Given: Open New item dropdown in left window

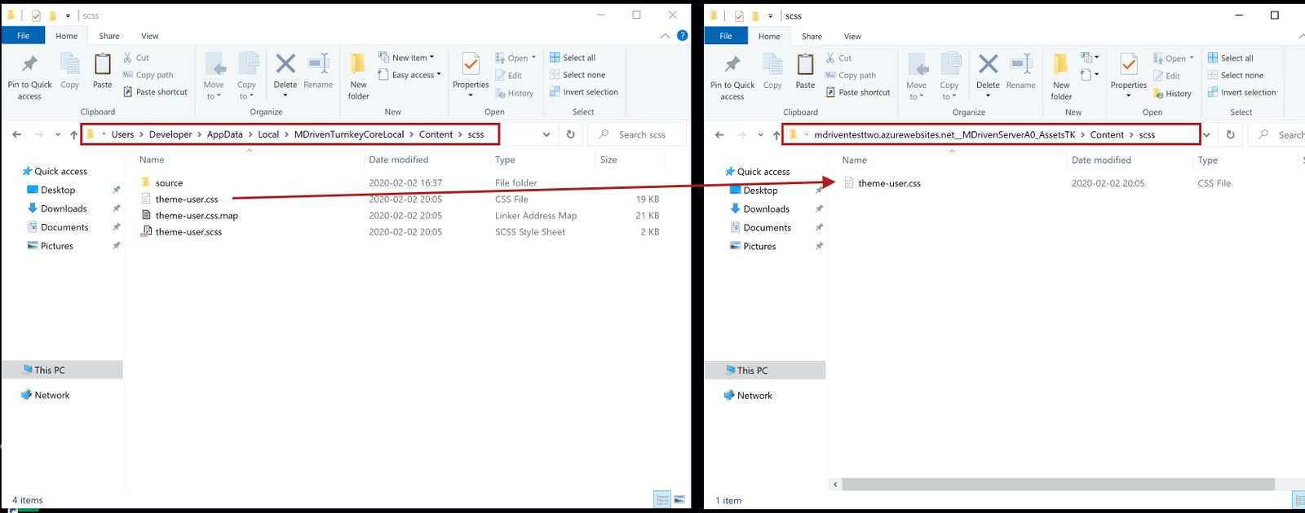Looking at the screenshot, I should 406,58.
